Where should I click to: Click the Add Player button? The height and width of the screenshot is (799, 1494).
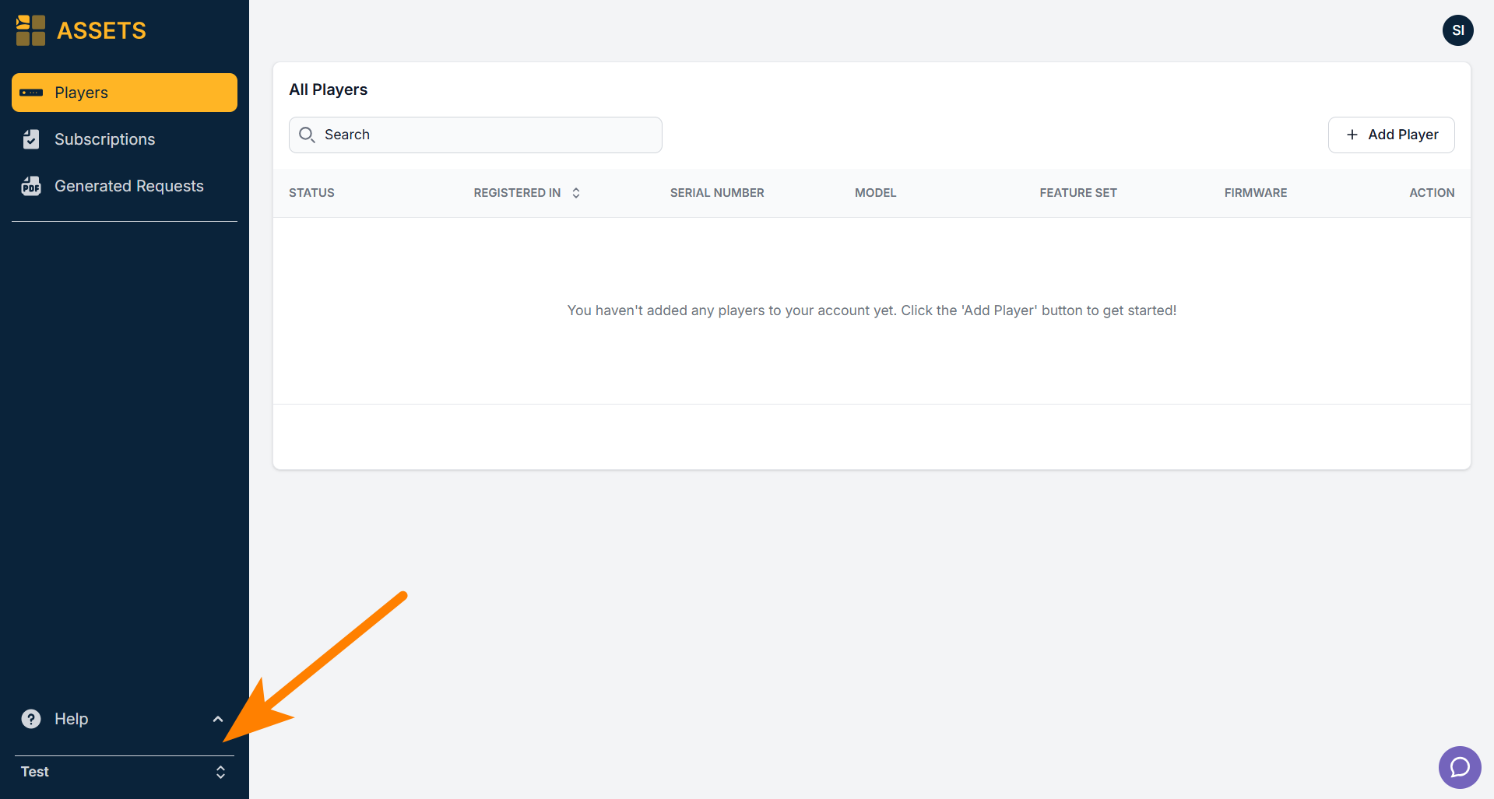coord(1391,135)
